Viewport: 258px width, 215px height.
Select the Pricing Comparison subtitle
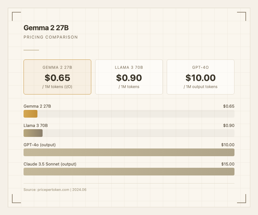pos(51,37)
